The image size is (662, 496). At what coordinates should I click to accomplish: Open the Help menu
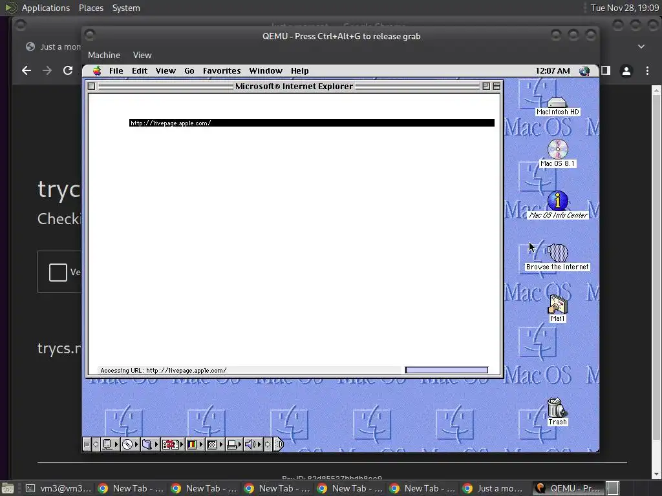300,71
